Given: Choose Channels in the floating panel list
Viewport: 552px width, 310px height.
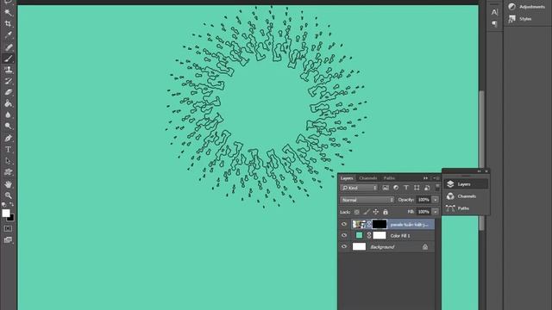Looking at the screenshot, I should pyautogui.click(x=466, y=196).
